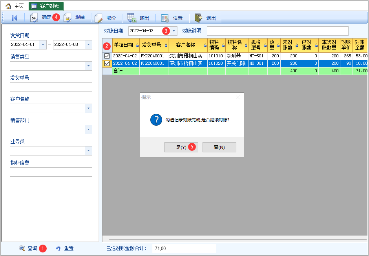The image size is (369, 256).
Task: Click 对账单价 cell showing 265
Action: [346, 56]
